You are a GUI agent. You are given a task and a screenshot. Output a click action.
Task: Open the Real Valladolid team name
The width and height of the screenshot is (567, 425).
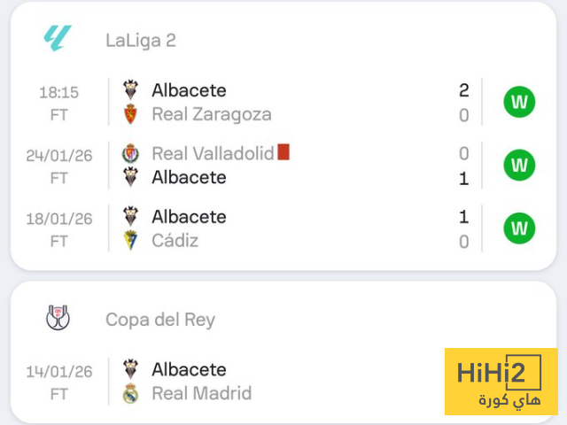pyautogui.click(x=213, y=153)
